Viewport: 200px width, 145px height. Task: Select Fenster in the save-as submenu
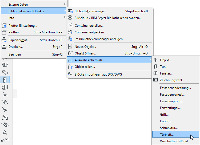pyautogui.click(x=166, y=73)
